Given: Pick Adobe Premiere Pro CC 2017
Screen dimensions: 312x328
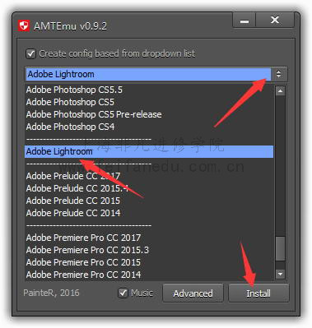Looking at the screenshot, I should tap(83, 238).
